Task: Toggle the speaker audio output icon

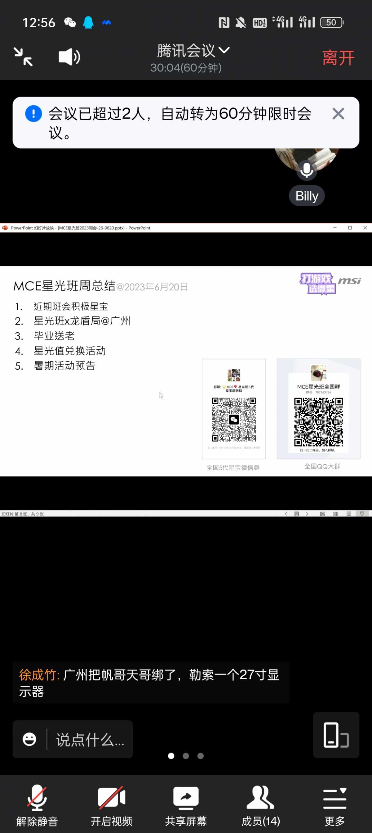Action: tap(69, 57)
